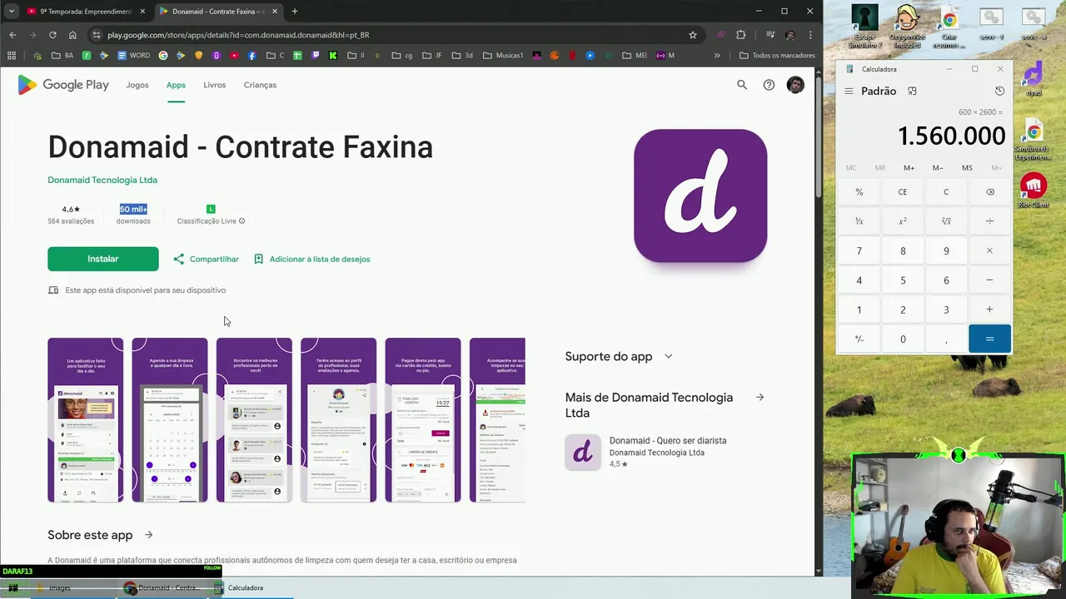Click the Calculator plus/minus sign key
This screenshot has height=599, width=1066.
tap(859, 339)
